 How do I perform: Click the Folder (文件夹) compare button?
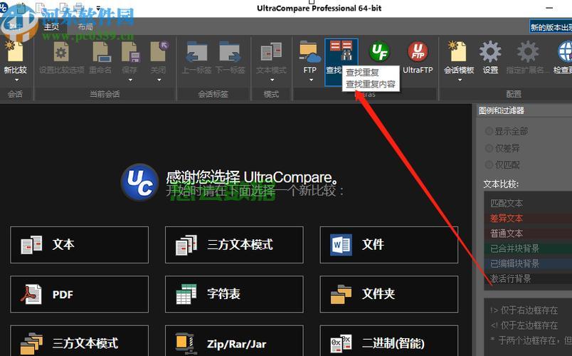click(x=388, y=294)
